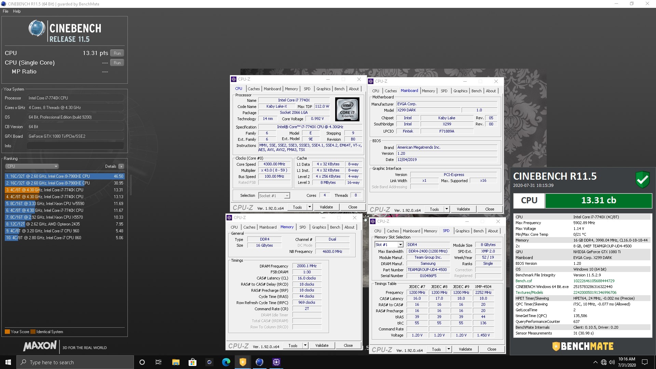Image resolution: width=656 pixels, height=369 pixels.
Task: Expand ranking Details arrow button
Action: (121, 166)
